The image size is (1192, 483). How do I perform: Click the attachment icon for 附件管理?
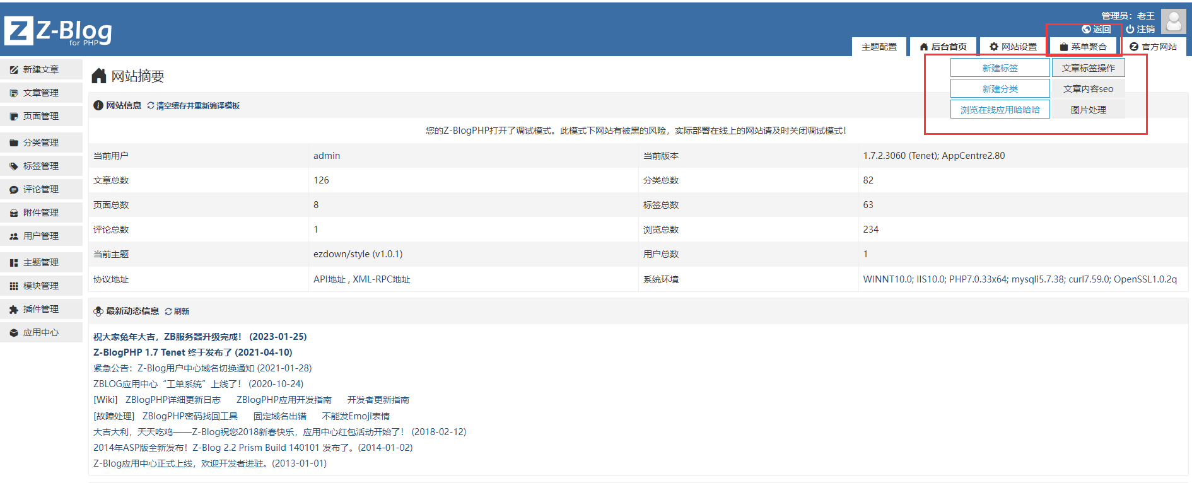click(x=14, y=213)
